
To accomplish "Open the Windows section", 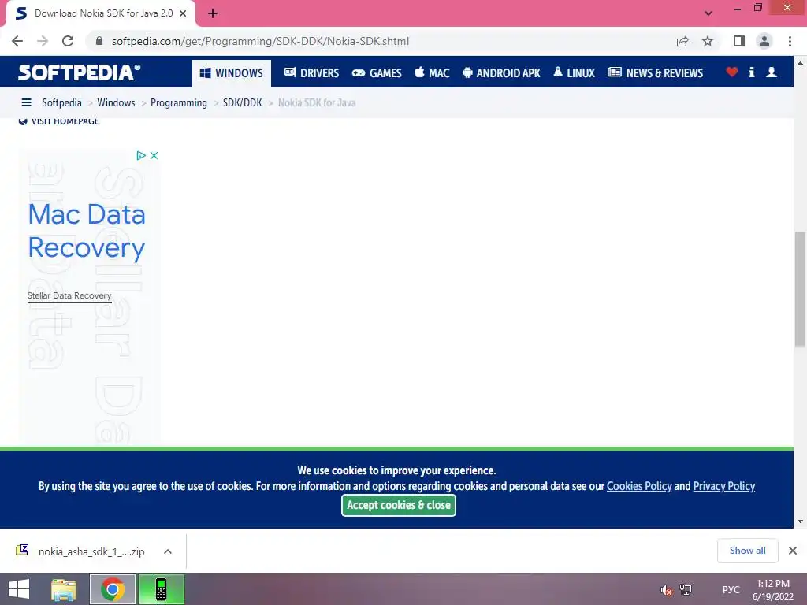I will [x=232, y=73].
